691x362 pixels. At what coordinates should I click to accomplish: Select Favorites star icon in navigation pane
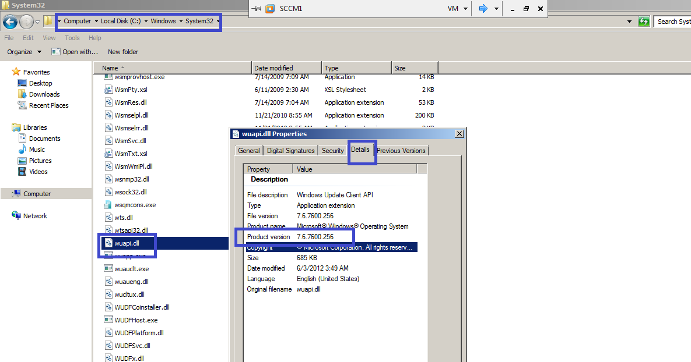coord(16,71)
